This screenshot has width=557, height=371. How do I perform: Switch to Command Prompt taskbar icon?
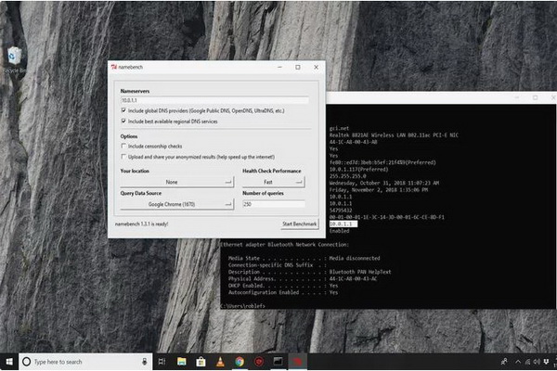pos(278,361)
